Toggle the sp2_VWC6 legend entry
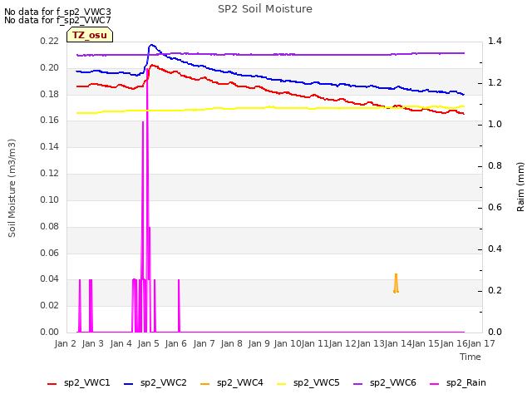 click(385, 383)
